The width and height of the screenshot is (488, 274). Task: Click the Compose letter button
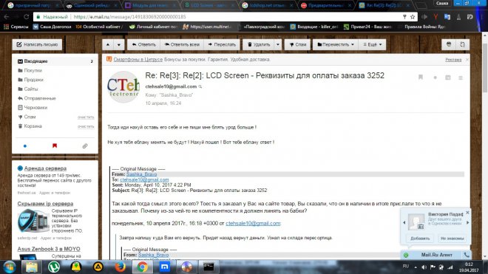point(37,44)
